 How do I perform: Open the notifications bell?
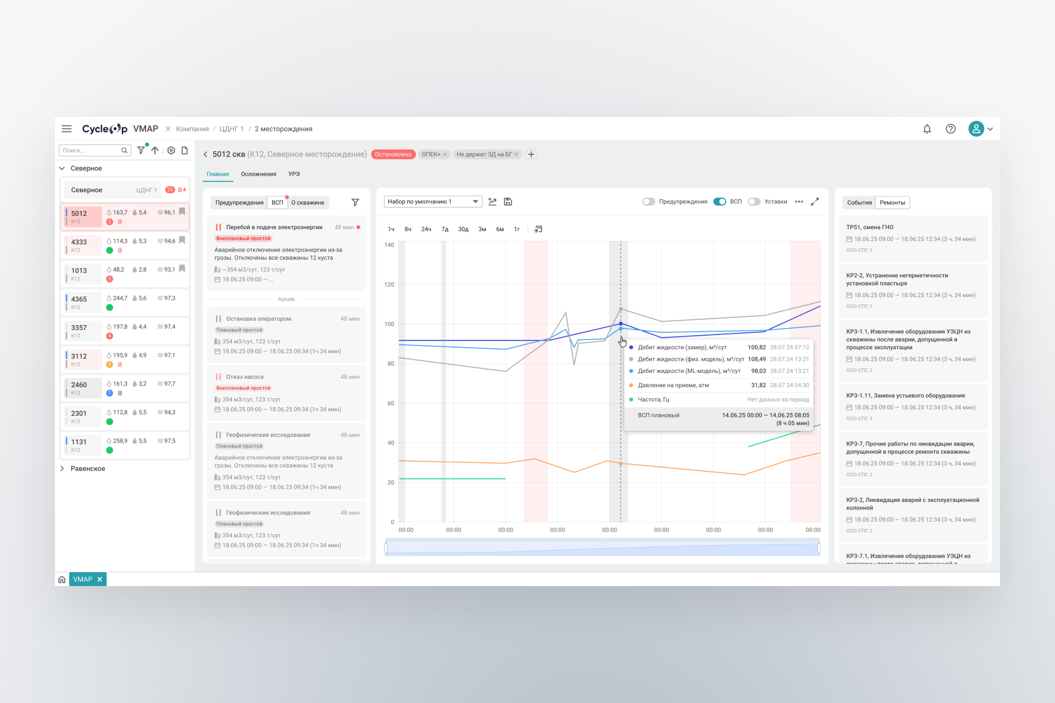click(x=927, y=129)
